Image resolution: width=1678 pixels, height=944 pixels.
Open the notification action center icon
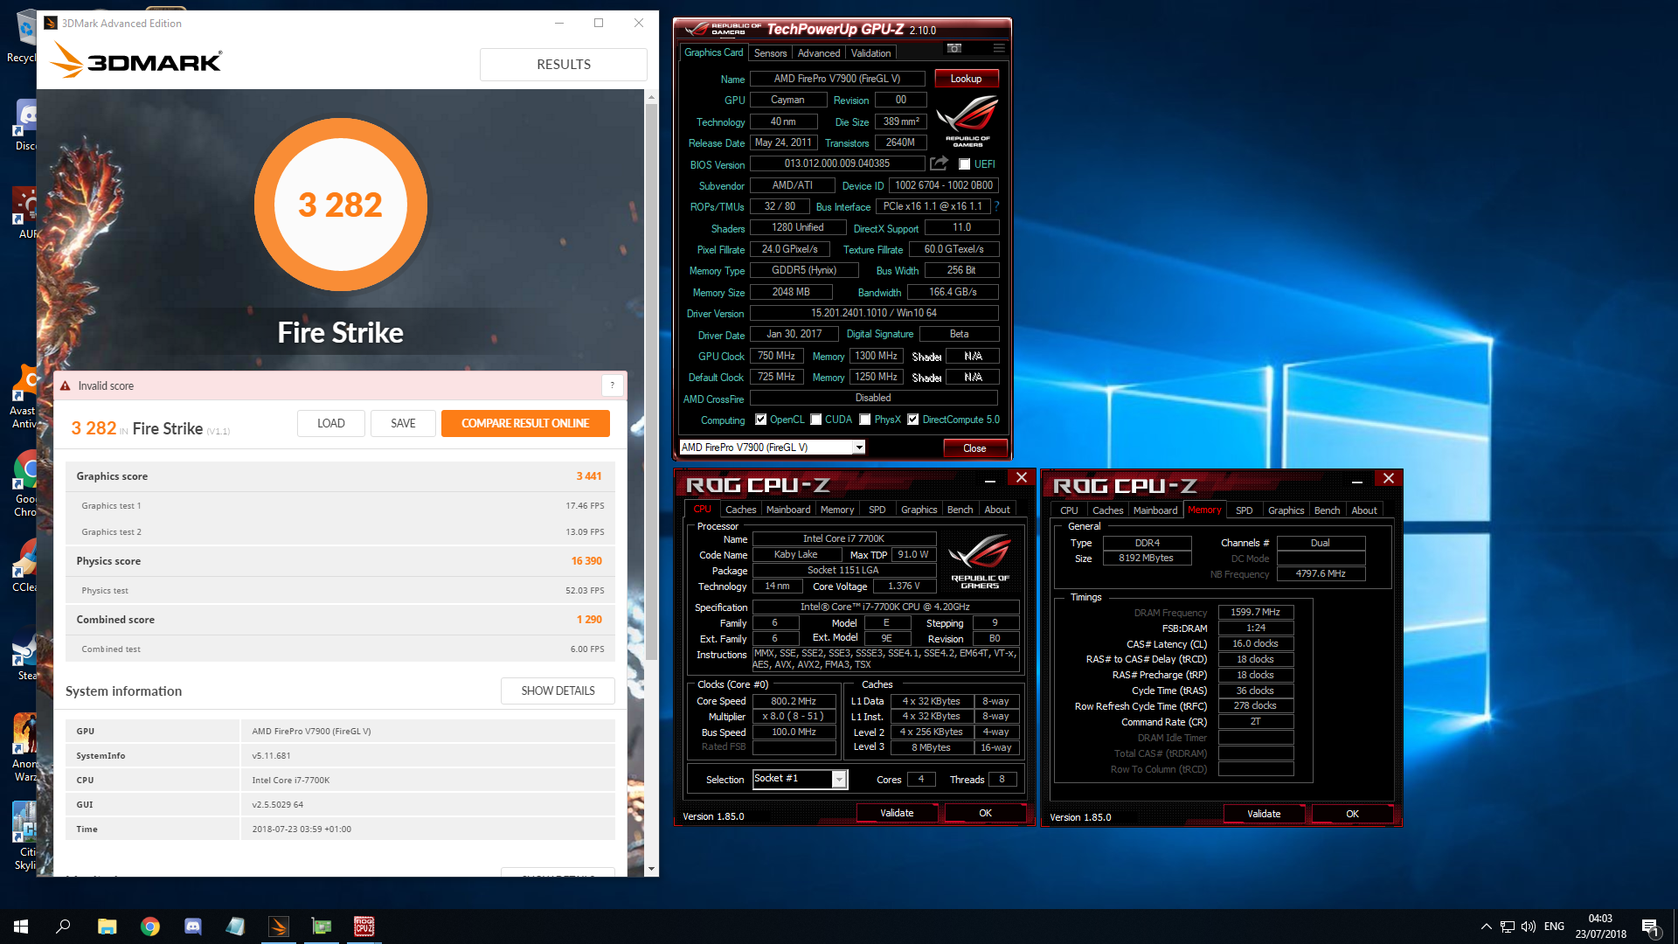point(1650,927)
